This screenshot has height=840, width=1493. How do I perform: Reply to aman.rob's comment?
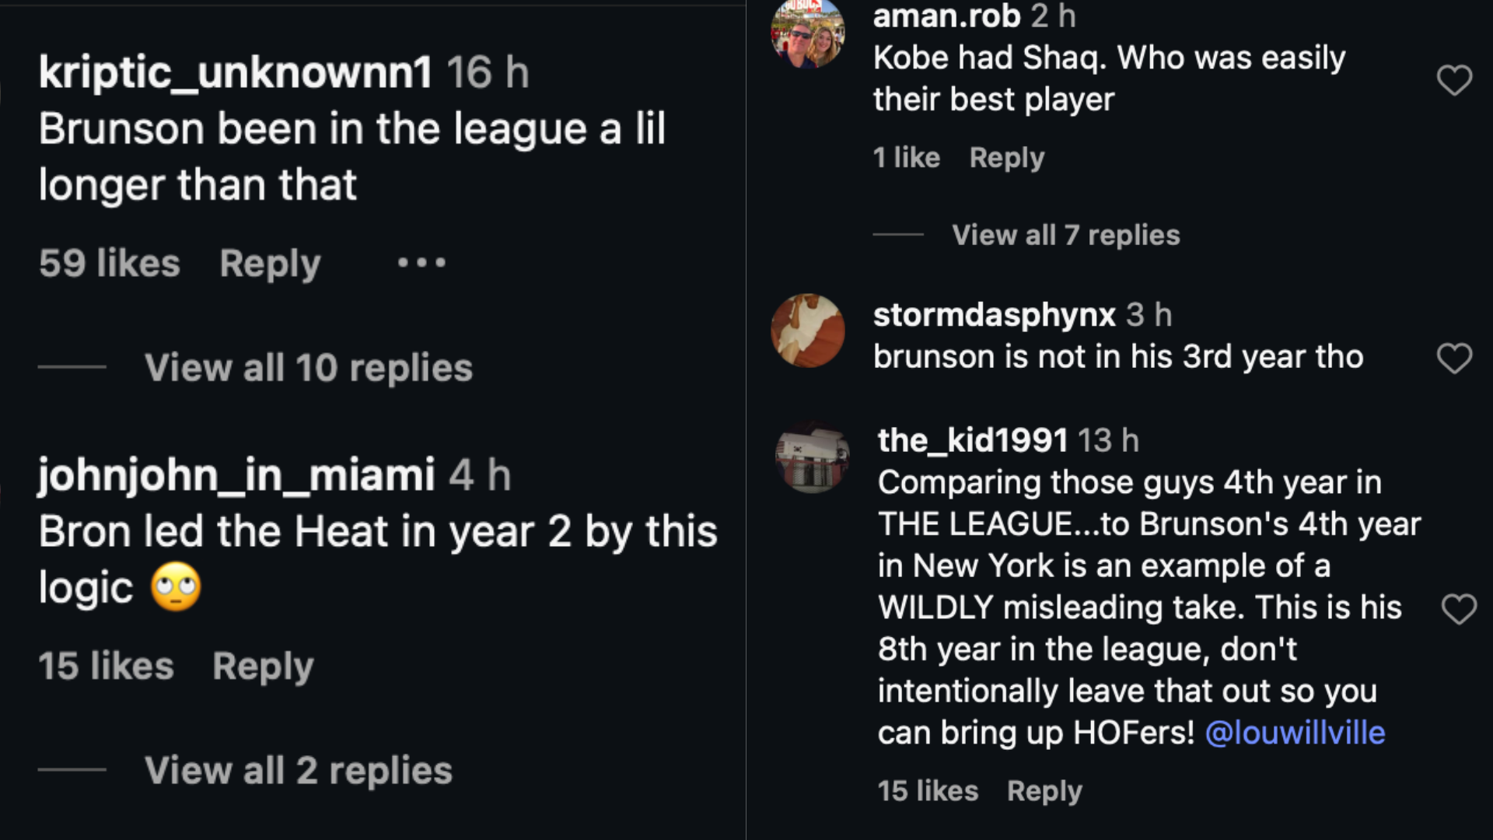click(x=1006, y=158)
